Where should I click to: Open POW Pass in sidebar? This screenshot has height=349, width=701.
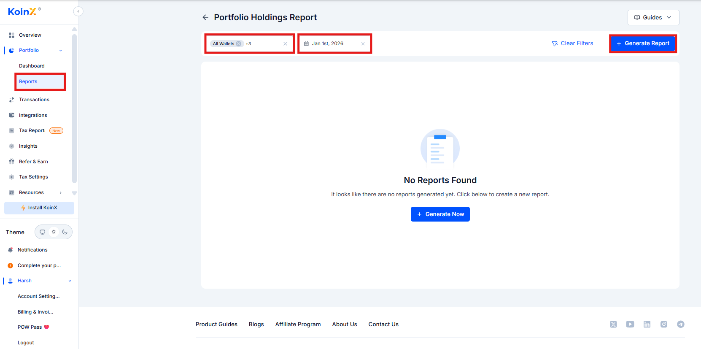click(x=33, y=327)
